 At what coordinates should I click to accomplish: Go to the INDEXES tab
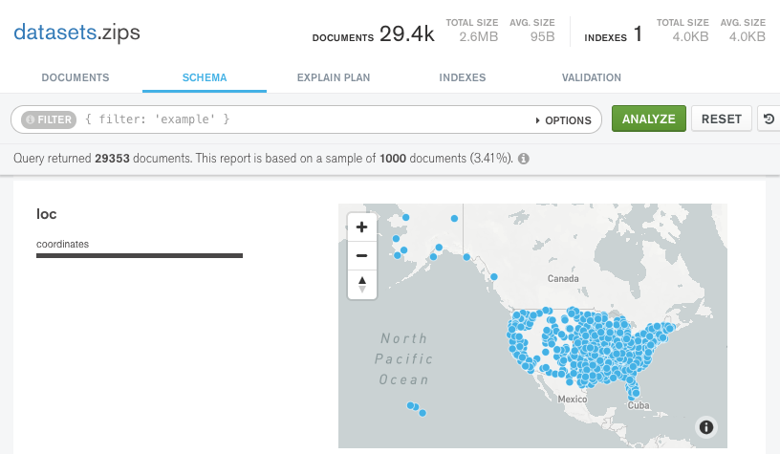coord(463,77)
